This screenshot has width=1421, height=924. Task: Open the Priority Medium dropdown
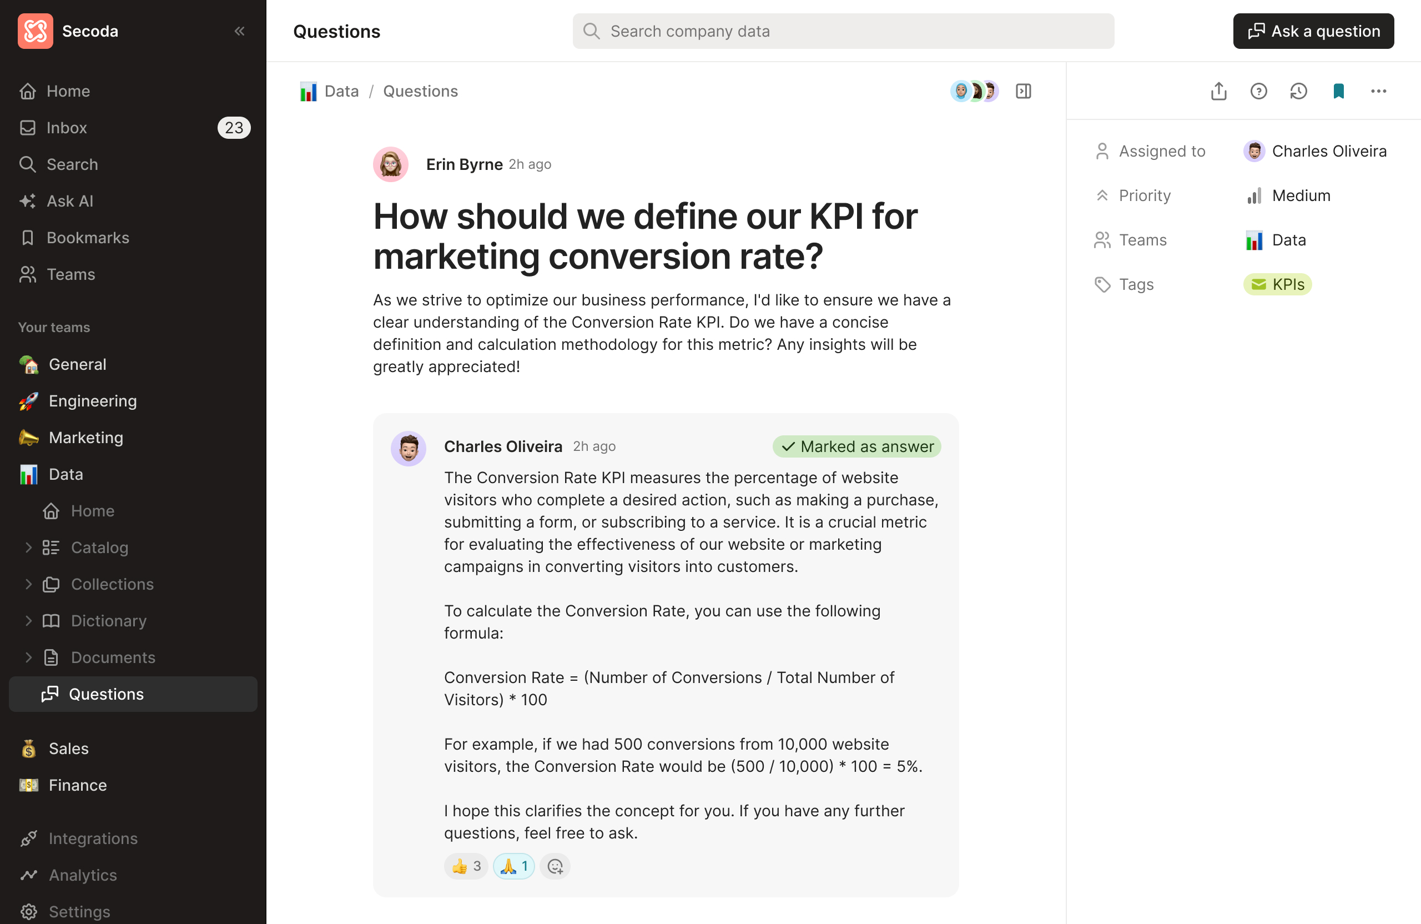pos(1301,196)
